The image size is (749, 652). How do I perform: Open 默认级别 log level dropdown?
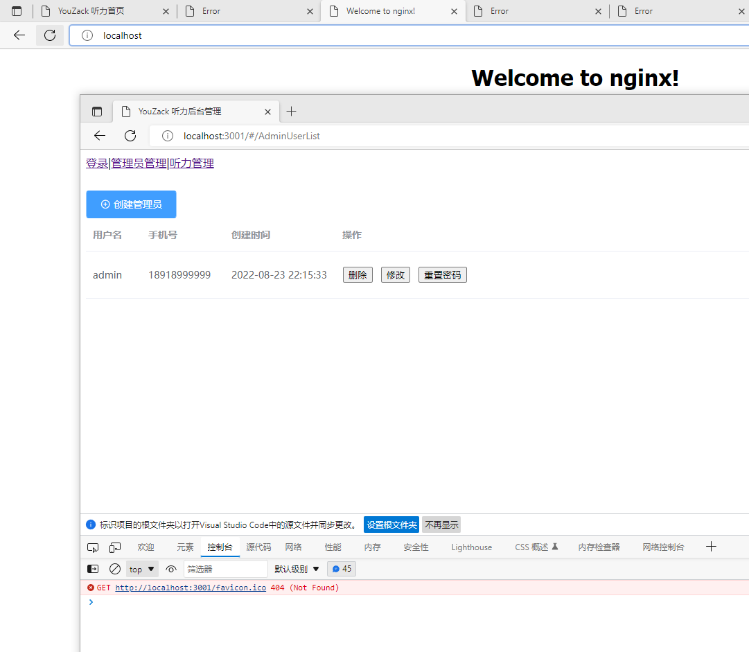tap(296, 569)
